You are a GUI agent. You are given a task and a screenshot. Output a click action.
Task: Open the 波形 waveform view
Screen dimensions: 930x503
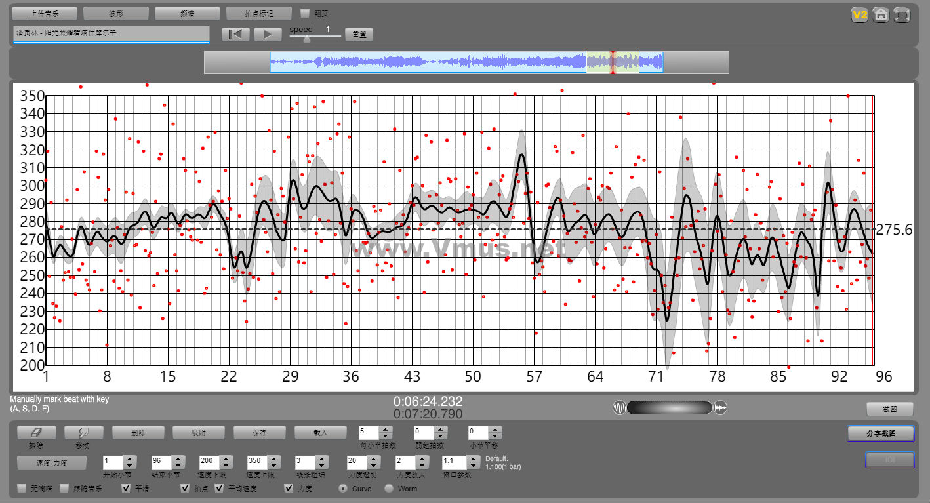(x=115, y=13)
